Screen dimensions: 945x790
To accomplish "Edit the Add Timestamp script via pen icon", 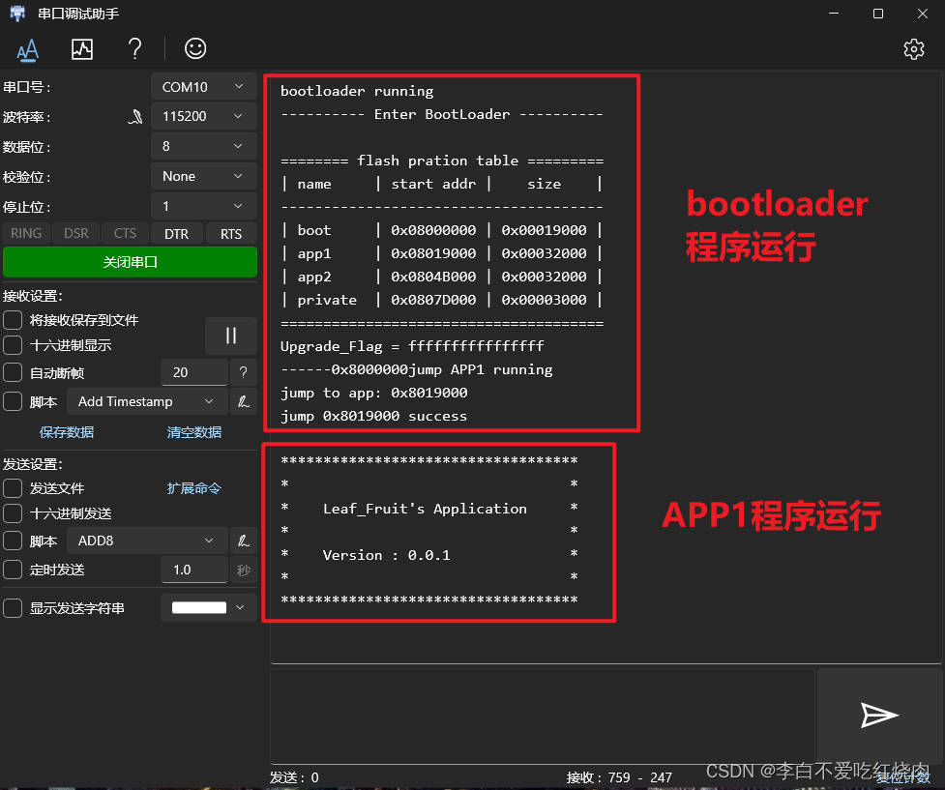I will pyautogui.click(x=243, y=400).
